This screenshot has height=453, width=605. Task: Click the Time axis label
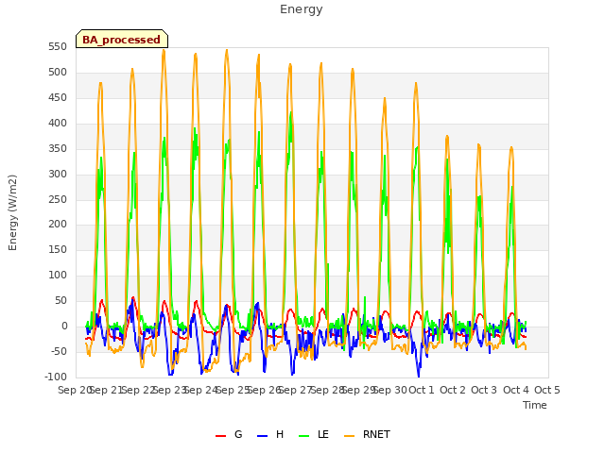coord(535,405)
